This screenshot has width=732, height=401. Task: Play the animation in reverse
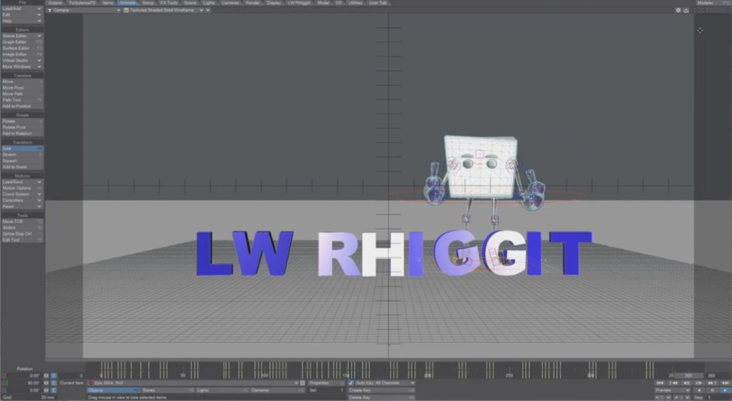[699, 391]
